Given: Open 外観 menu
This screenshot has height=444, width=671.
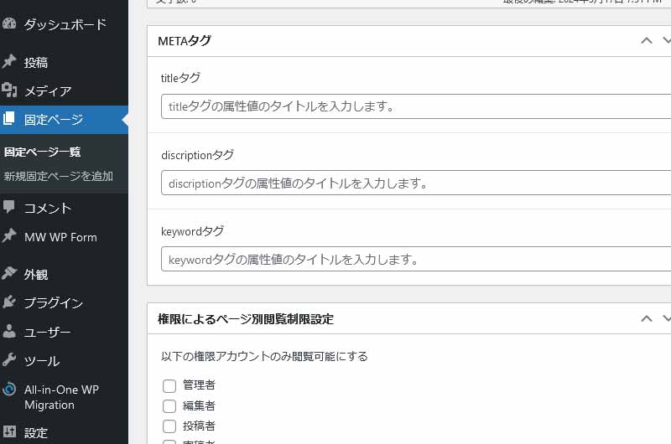Looking at the screenshot, I should (65, 274).
